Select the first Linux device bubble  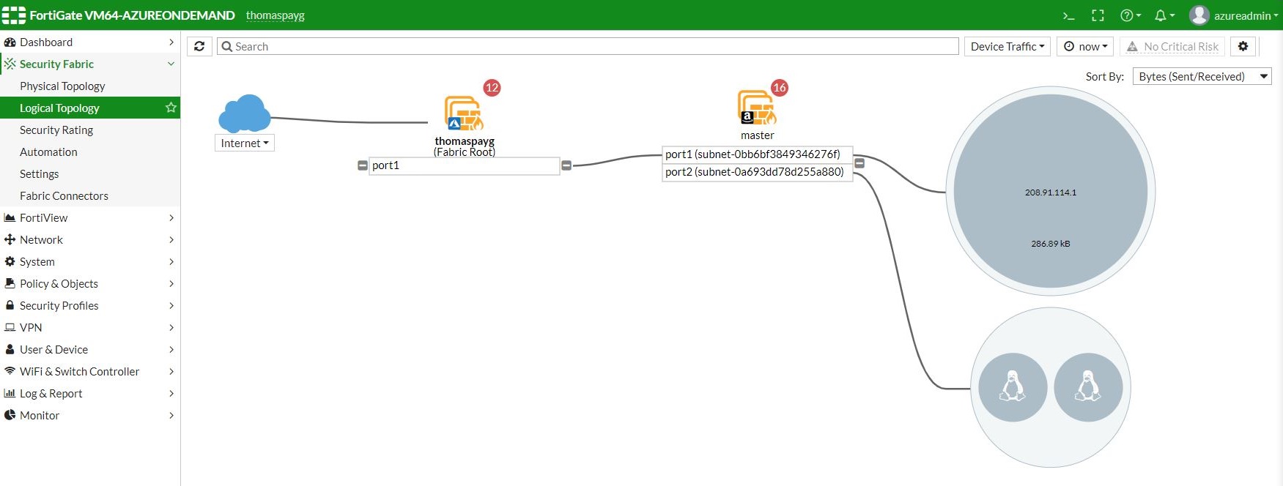[1013, 387]
